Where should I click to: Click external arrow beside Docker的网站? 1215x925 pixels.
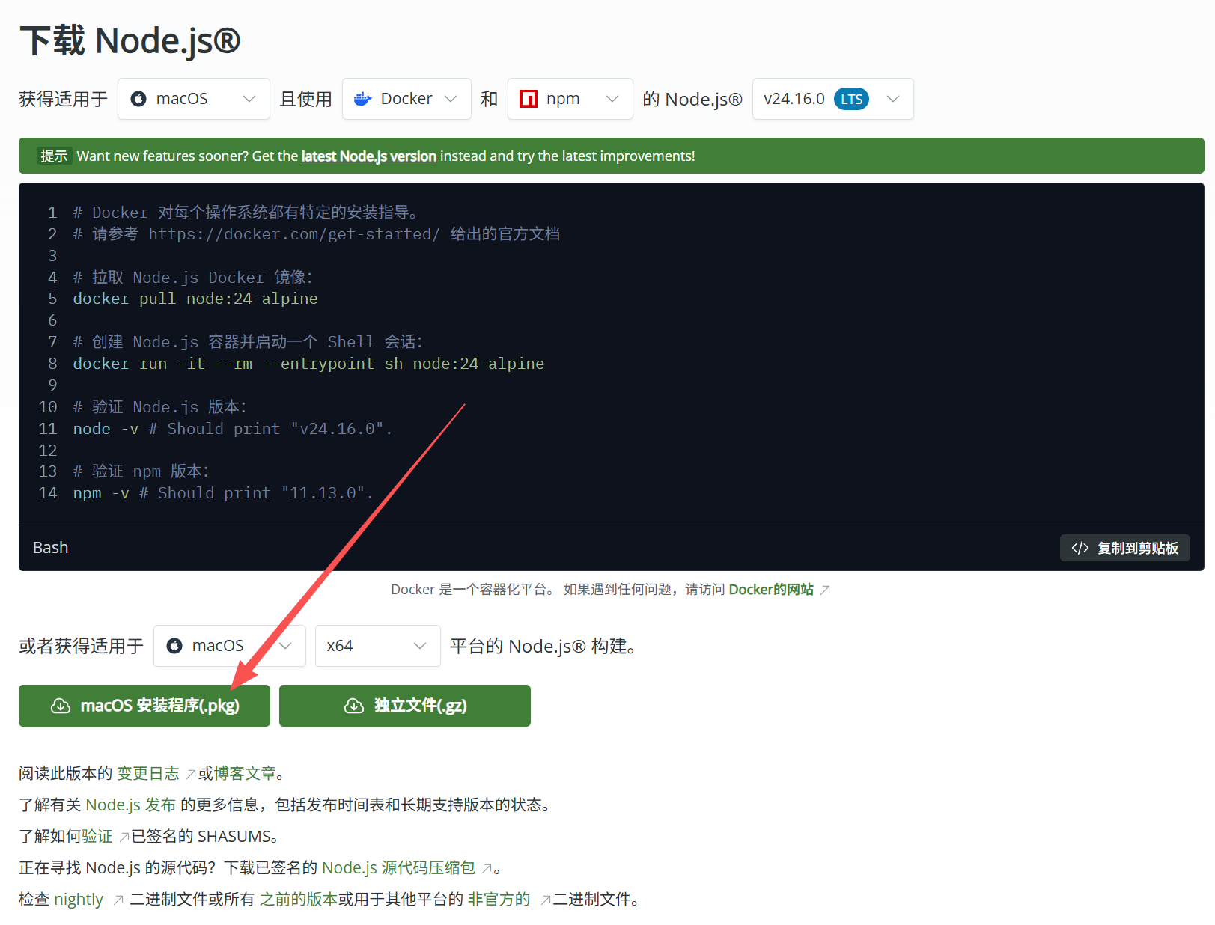point(825,590)
